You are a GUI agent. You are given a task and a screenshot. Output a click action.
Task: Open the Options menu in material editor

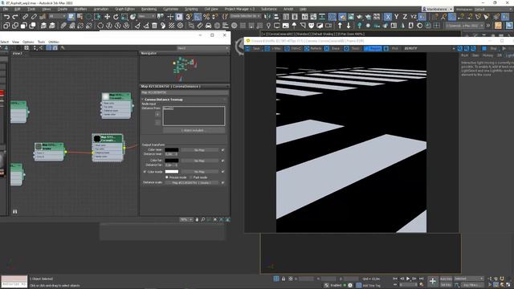pos(28,42)
